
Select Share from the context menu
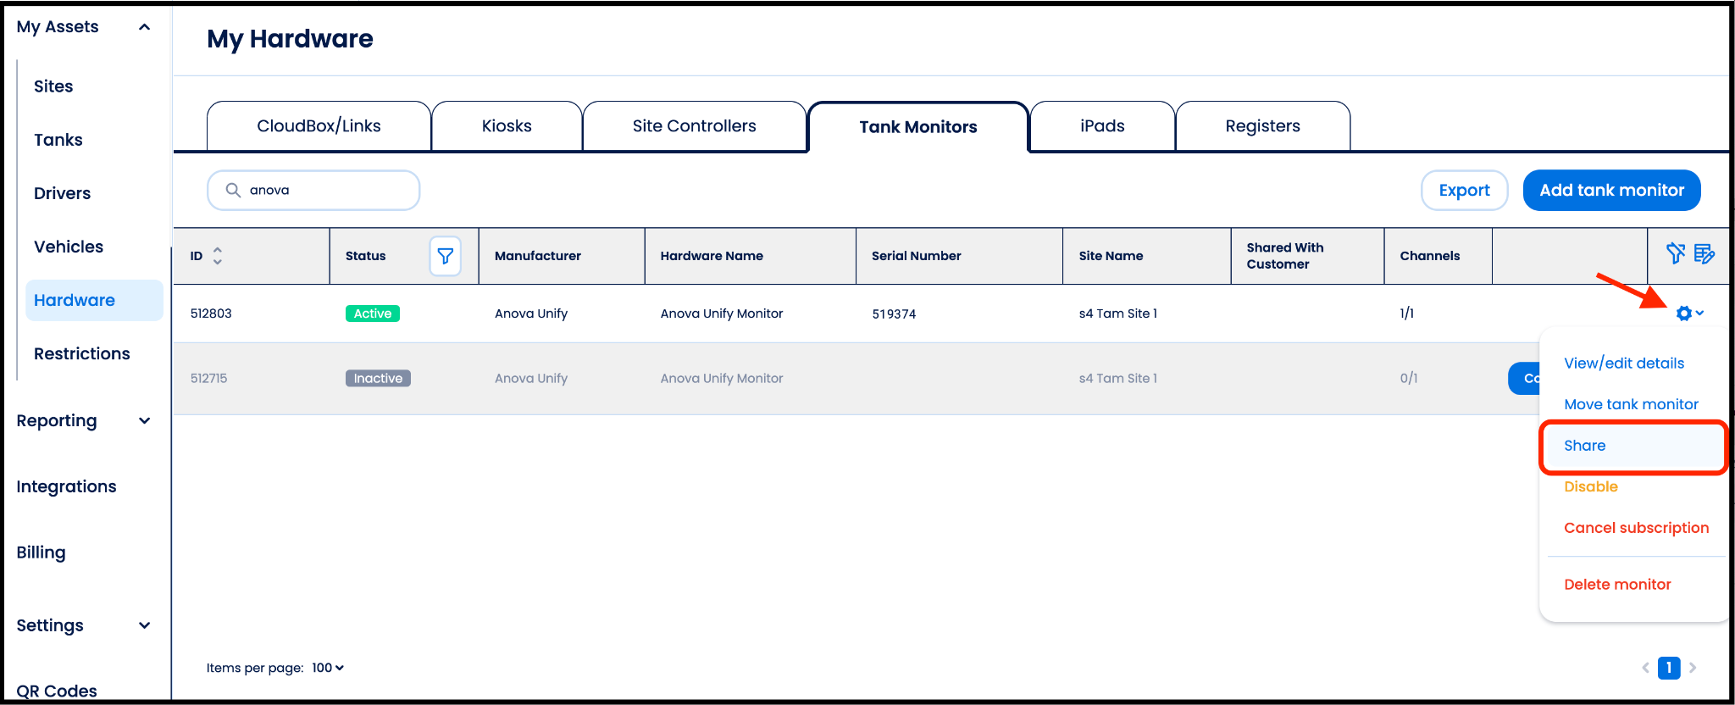pos(1584,446)
